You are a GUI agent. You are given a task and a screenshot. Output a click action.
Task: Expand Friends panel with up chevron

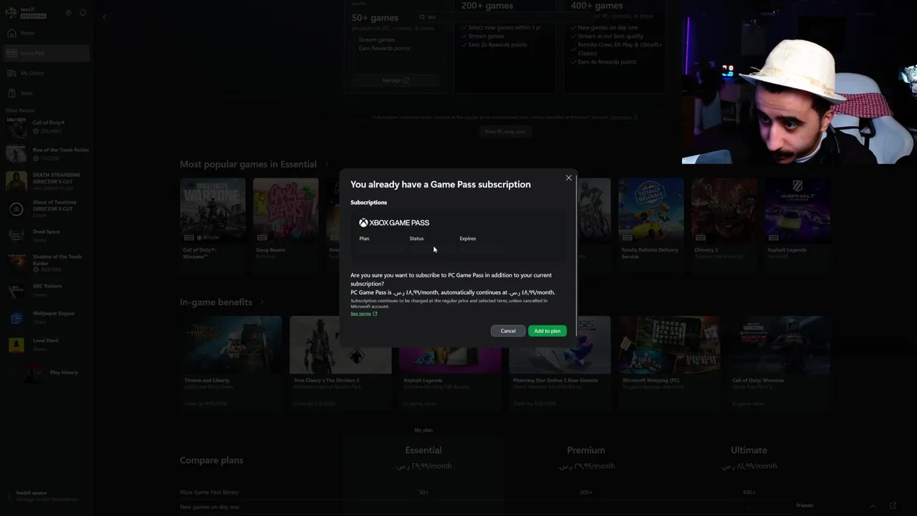(873, 506)
